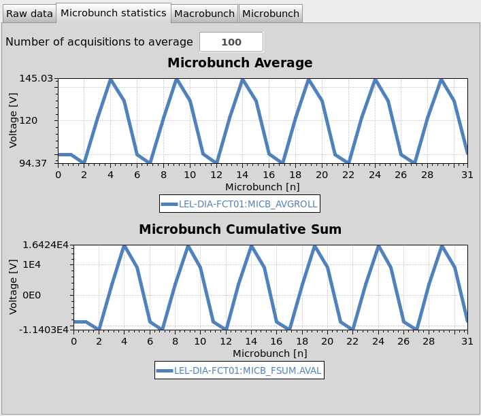Click the acquisitions to average input field

point(231,42)
